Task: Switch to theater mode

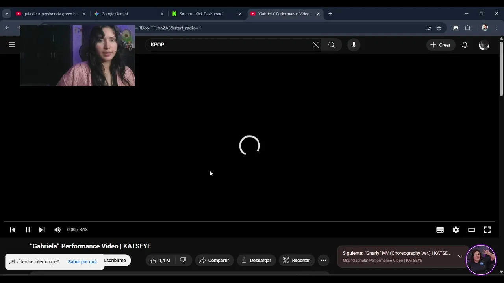Action: click(471, 230)
